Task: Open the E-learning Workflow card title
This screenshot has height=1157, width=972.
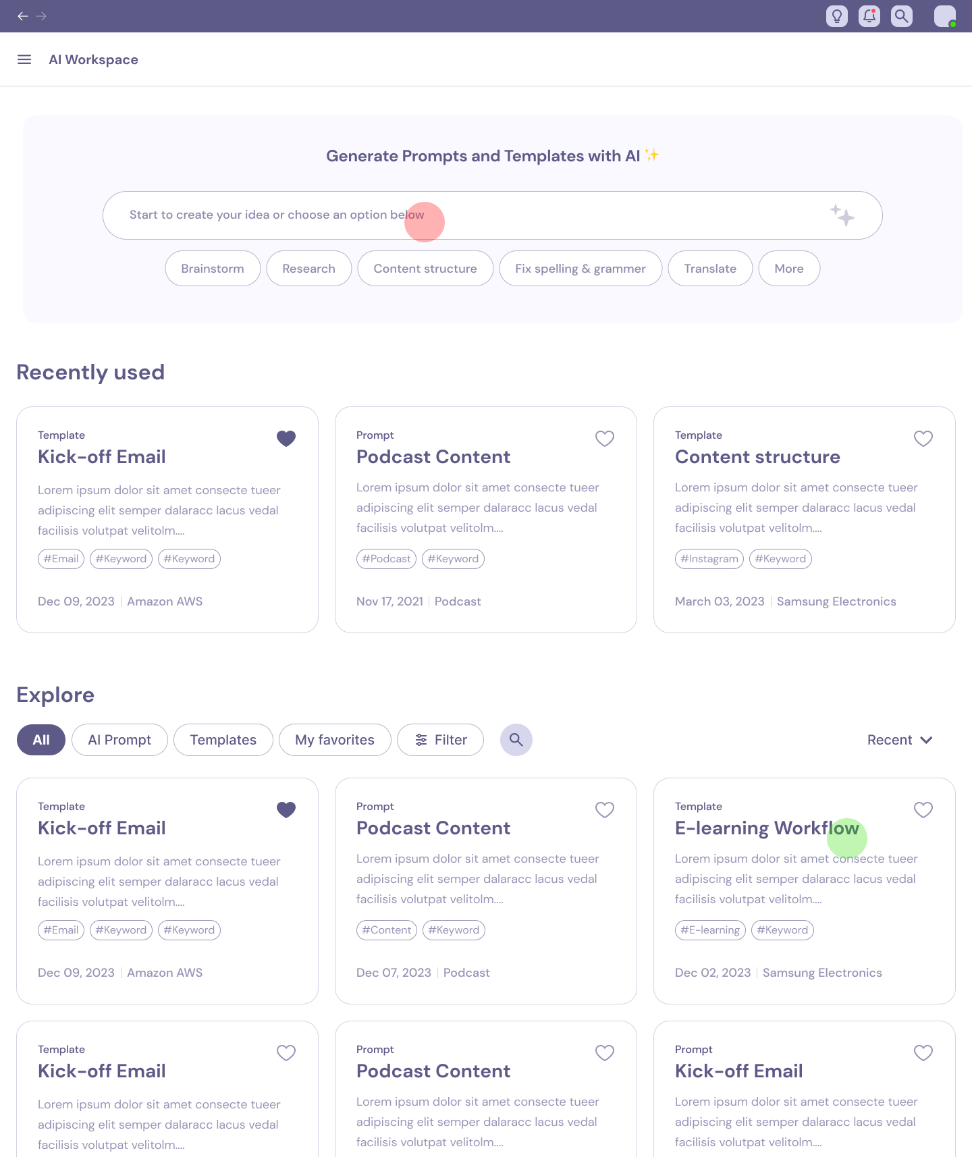Action: [767, 828]
